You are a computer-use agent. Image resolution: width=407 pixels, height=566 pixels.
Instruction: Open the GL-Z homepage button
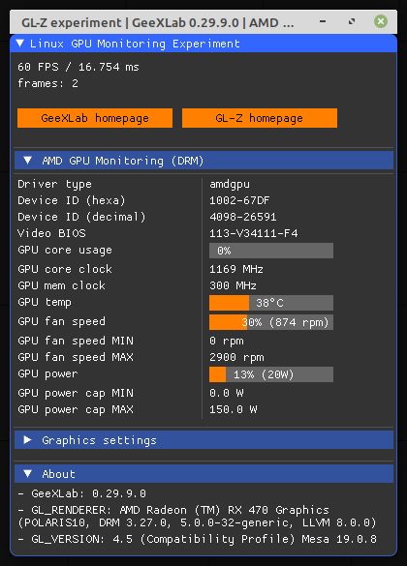pos(260,118)
